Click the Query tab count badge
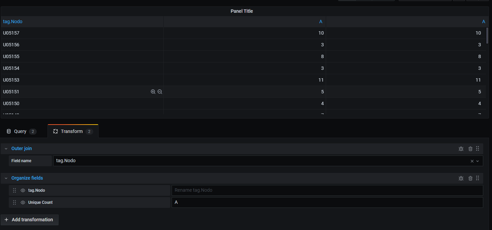 click(x=33, y=132)
